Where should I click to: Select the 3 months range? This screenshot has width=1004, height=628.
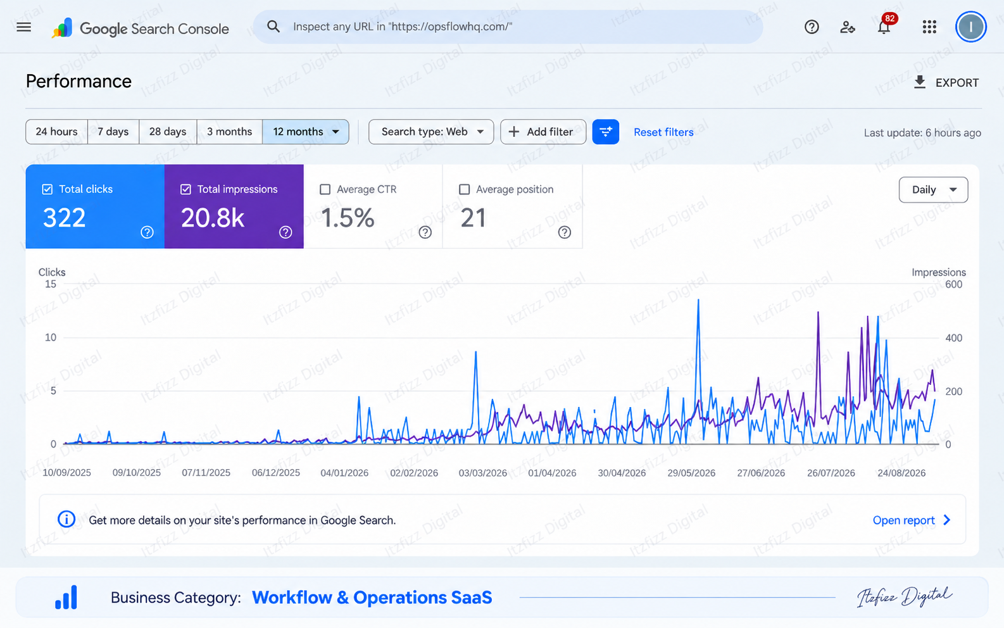pos(230,132)
